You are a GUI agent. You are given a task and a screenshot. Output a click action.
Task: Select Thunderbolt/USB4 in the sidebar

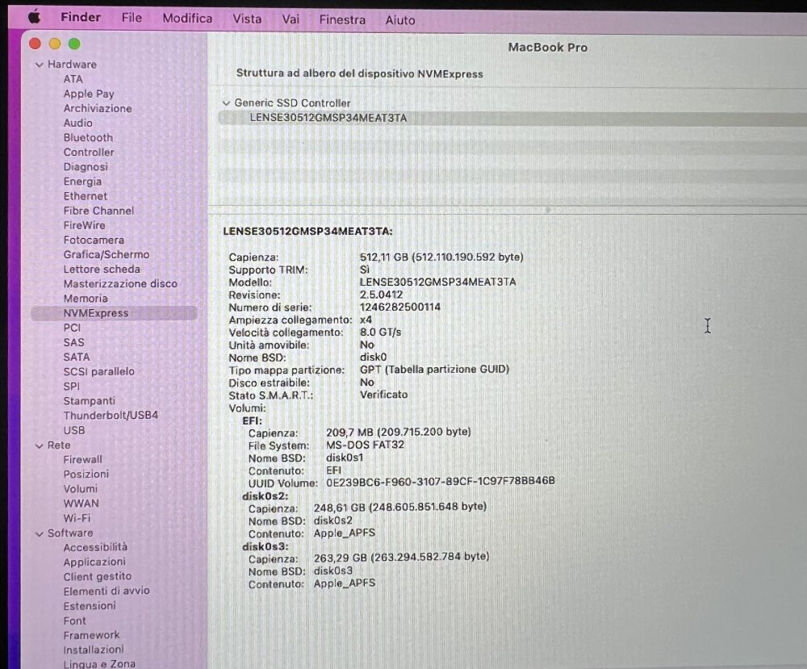pyautogui.click(x=111, y=415)
